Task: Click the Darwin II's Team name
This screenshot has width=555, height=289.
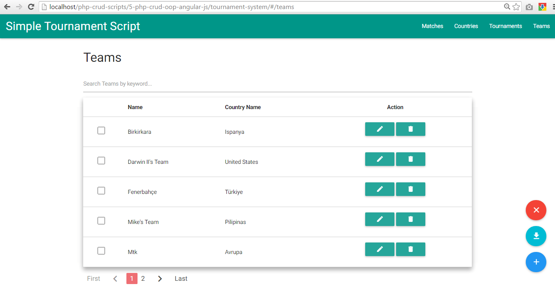Action: 148,162
